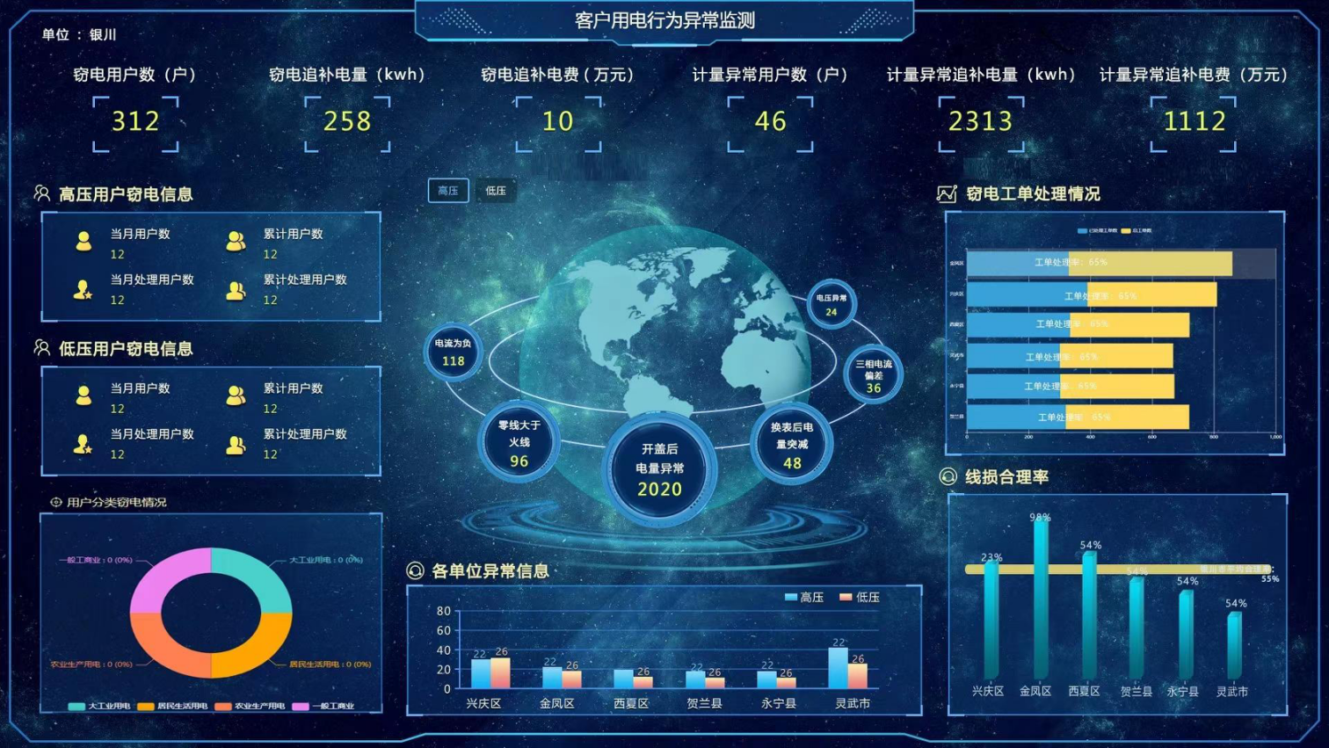Viewport: 1329px width, 748px height.
Task: Select the 零线大于火线 96 bubble
Action: point(519,442)
